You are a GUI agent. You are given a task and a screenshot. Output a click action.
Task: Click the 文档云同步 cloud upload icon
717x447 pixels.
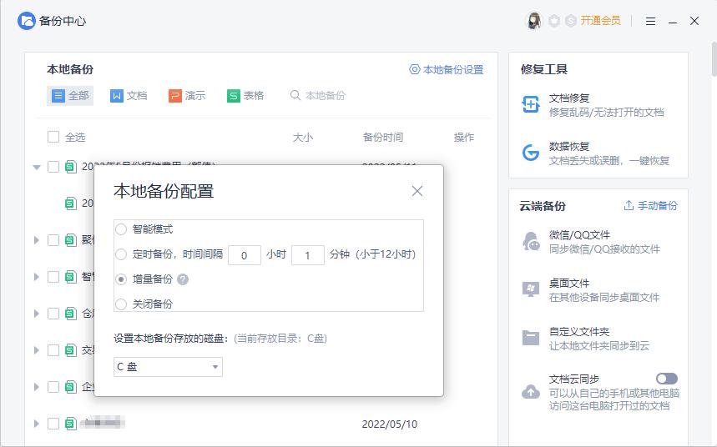[531, 391]
